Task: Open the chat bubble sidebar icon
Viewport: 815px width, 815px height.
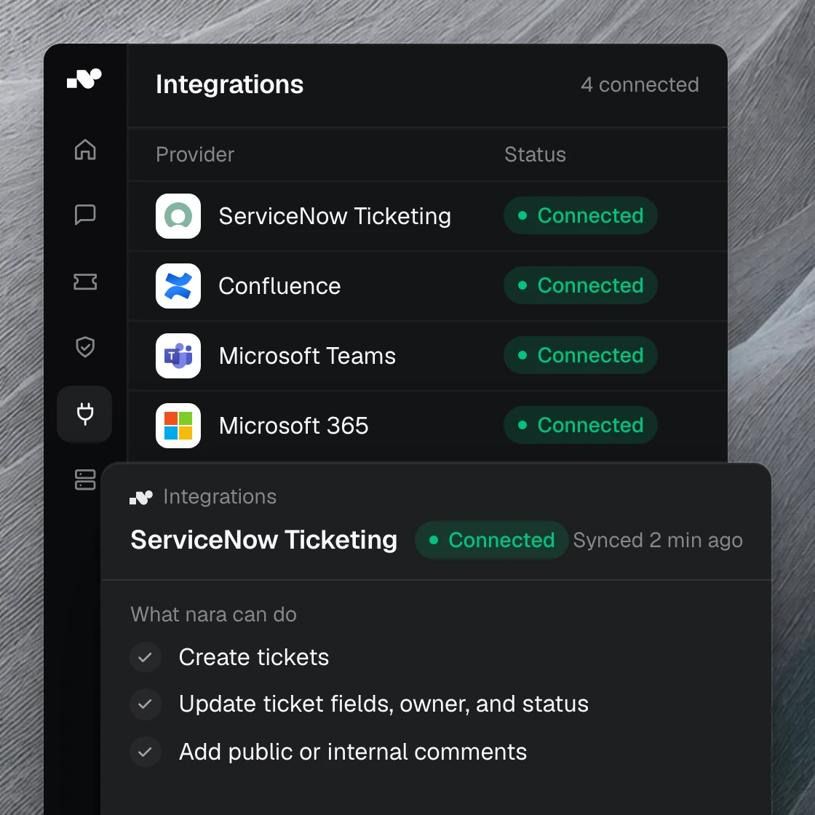Action: coord(85,214)
